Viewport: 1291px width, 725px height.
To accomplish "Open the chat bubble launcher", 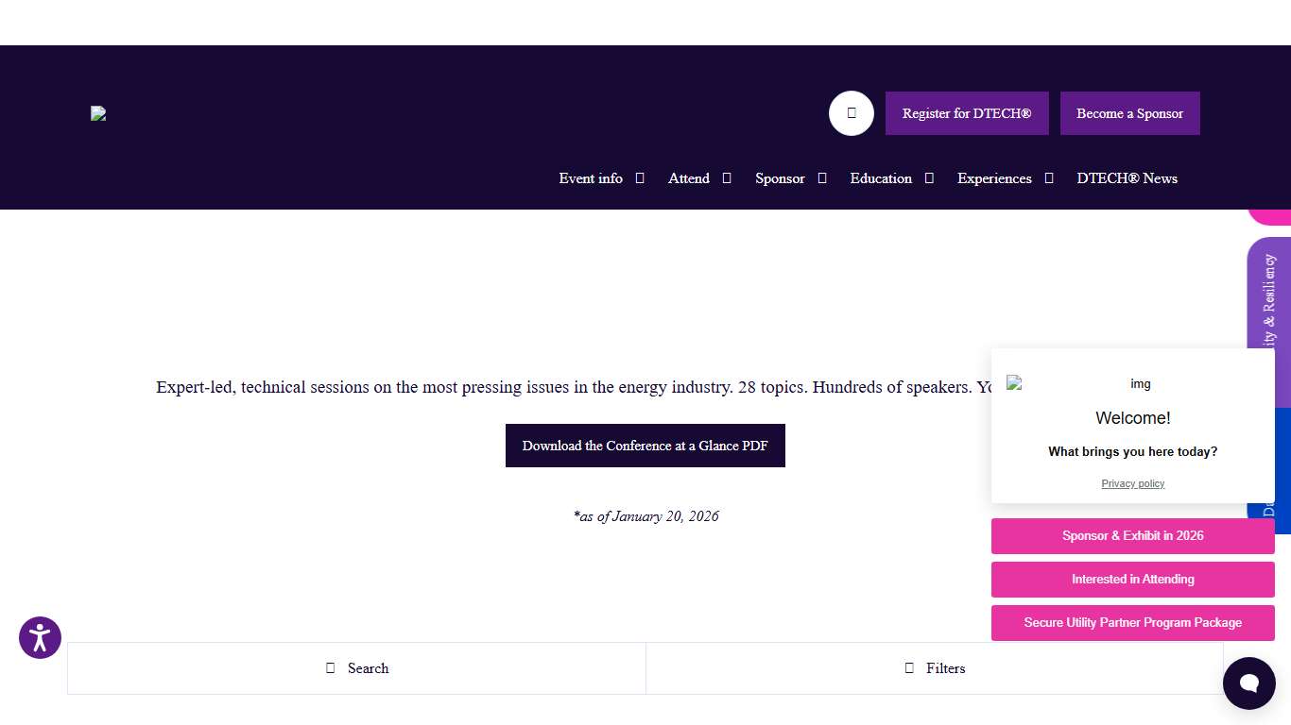I will 1248,683.
